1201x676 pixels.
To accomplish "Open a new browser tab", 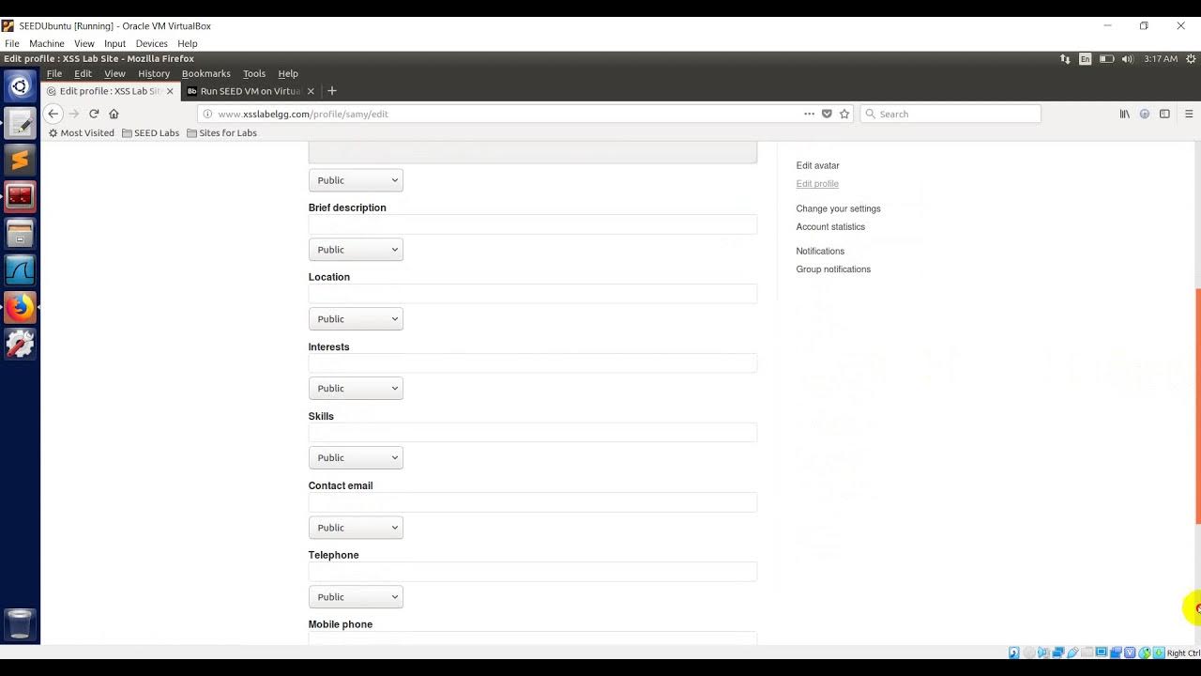I will (332, 91).
